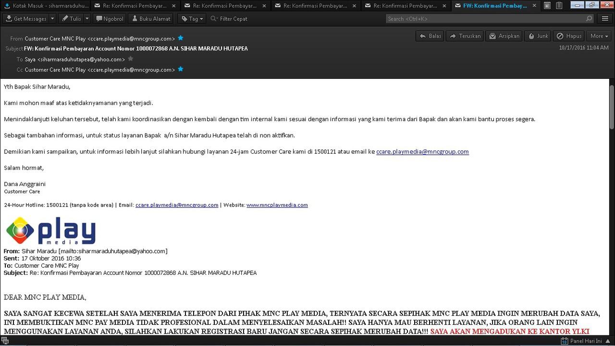Open www.mncplaymedia.com website link
The image size is (615, 346).
click(x=277, y=205)
